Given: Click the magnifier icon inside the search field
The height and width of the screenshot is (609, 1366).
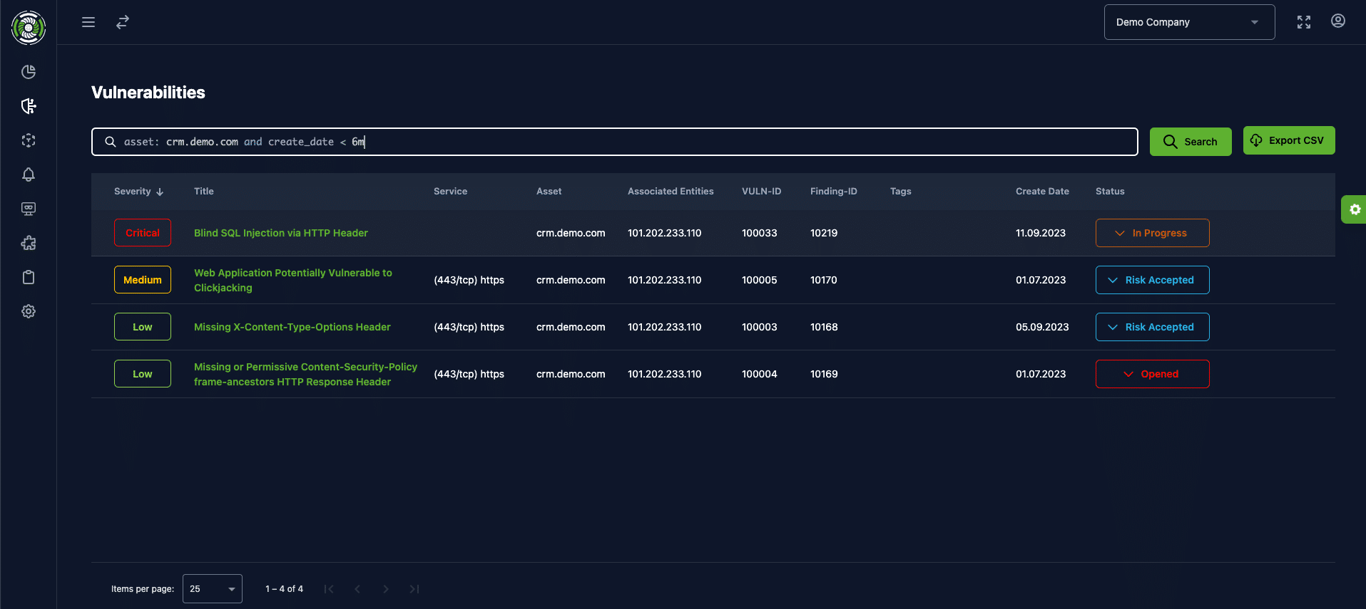Looking at the screenshot, I should point(111,142).
